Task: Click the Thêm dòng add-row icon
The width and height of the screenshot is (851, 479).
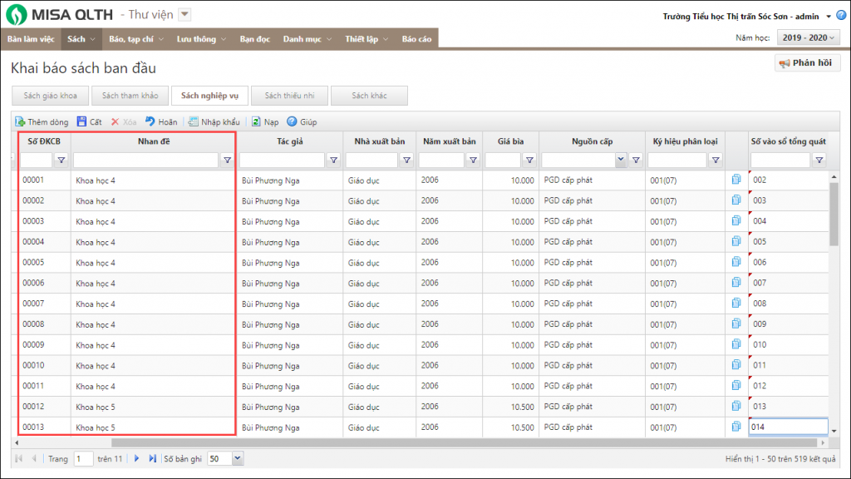Action: pyautogui.click(x=21, y=121)
